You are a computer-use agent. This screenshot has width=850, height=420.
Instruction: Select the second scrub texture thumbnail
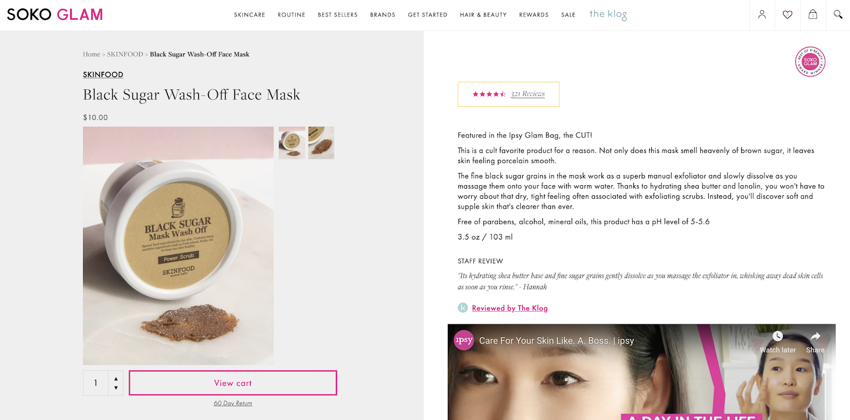click(321, 143)
